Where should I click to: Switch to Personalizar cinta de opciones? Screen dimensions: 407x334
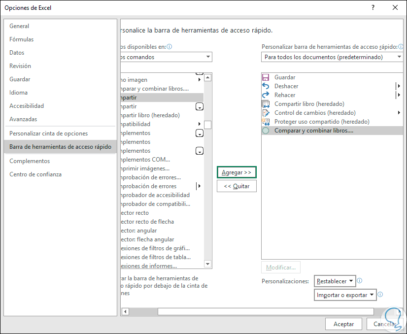pyautogui.click(x=49, y=134)
